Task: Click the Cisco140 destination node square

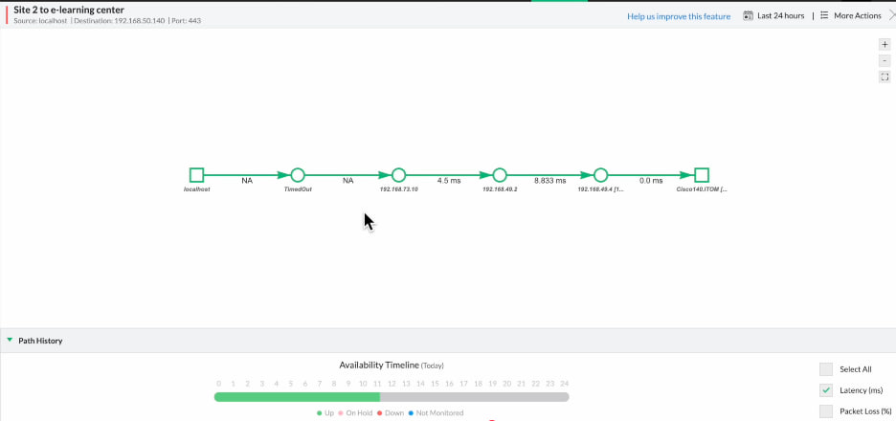Action: [701, 175]
